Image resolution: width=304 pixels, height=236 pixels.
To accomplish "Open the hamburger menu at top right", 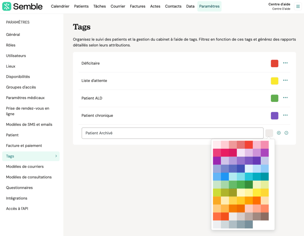I will (x=298, y=6).
